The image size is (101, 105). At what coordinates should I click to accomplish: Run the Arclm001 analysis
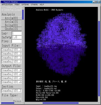[x=11, y=18]
